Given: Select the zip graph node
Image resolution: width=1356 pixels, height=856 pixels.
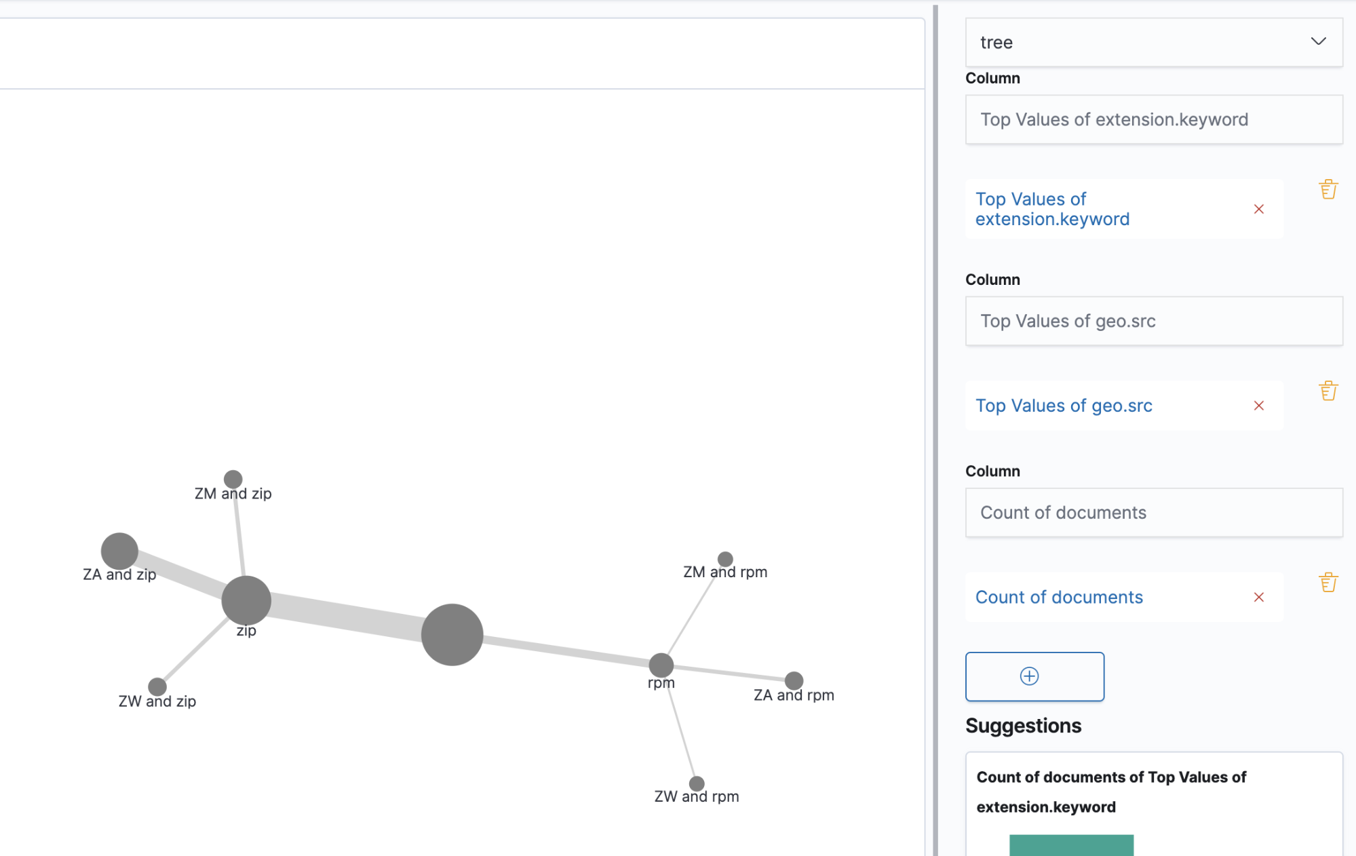Looking at the screenshot, I should [246, 600].
